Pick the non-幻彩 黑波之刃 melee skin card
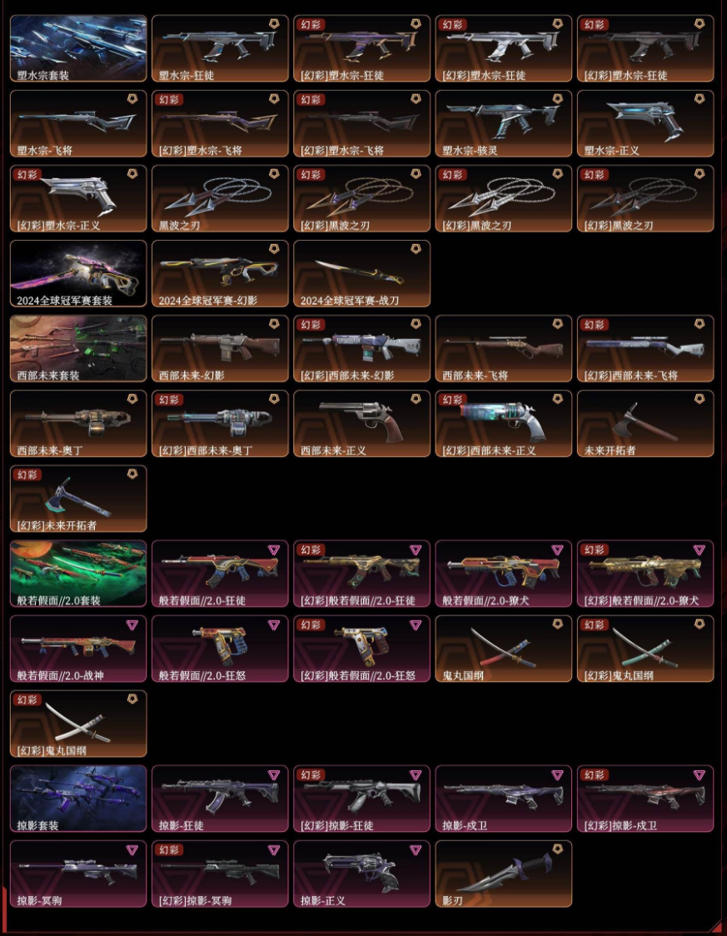This screenshot has height=936, width=727. click(x=220, y=199)
